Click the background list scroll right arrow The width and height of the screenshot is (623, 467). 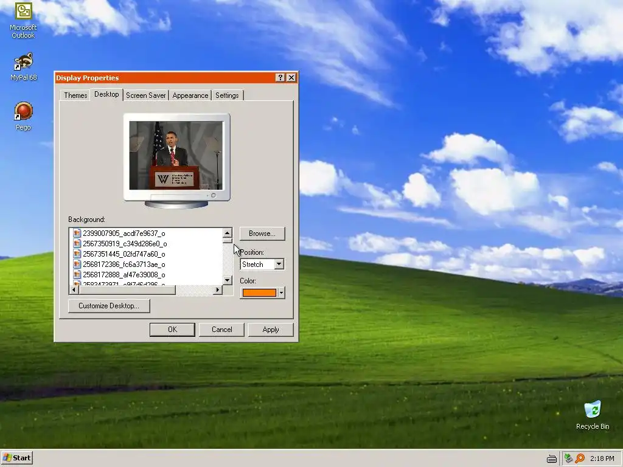[x=217, y=290]
